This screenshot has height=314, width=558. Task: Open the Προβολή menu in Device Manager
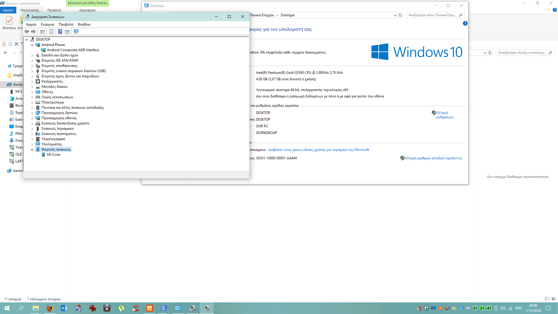[x=66, y=24]
